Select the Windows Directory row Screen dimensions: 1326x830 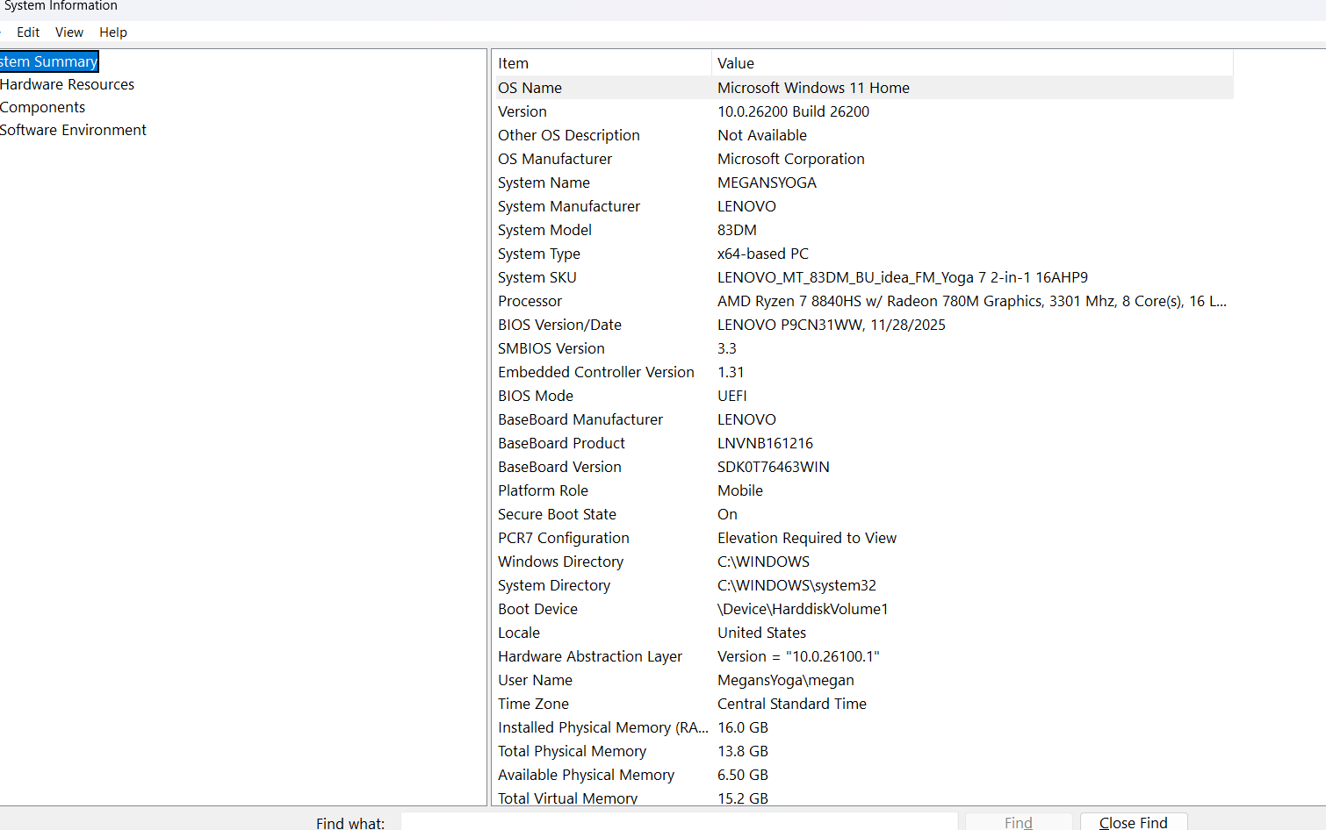(x=560, y=562)
